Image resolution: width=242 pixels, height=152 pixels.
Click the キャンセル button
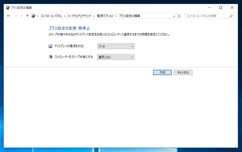pyautogui.click(x=183, y=72)
